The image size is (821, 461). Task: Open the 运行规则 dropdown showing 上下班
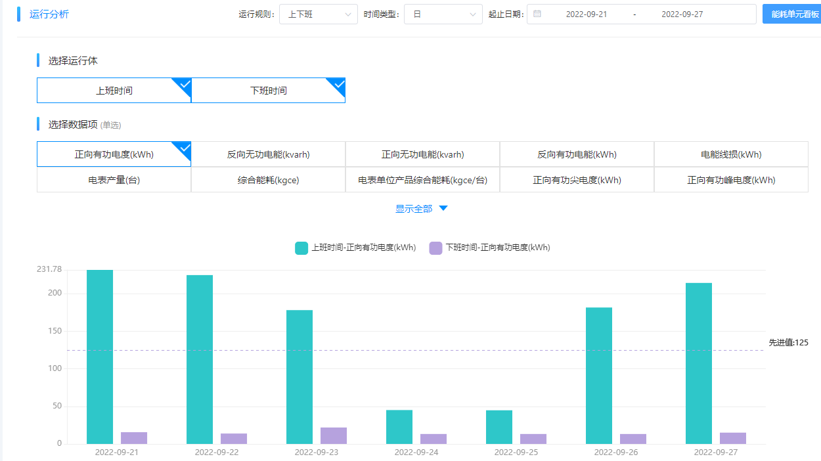coord(319,14)
